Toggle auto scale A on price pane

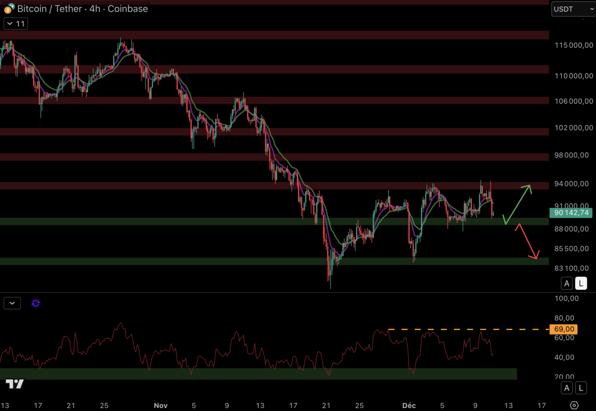[x=567, y=284]
